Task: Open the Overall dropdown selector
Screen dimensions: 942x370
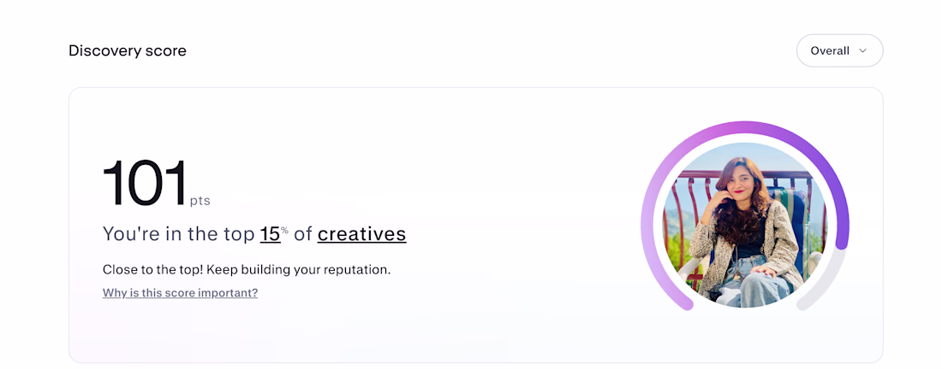Action: tap(839, 50)
